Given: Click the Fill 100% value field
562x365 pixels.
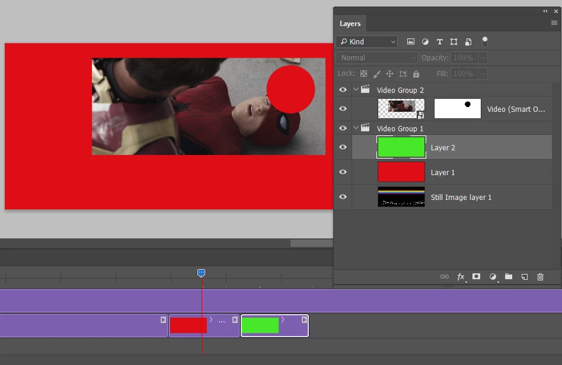Looking at the screenshot, I should point(464,73).
